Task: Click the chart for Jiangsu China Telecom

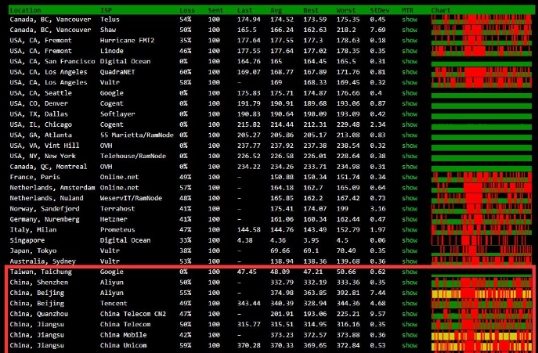Action: 482,325
